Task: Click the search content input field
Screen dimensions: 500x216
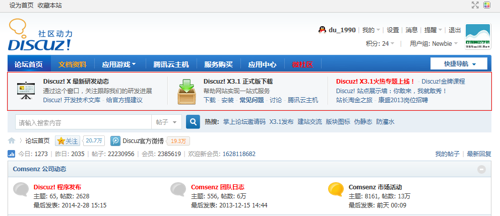Action: 83,122
